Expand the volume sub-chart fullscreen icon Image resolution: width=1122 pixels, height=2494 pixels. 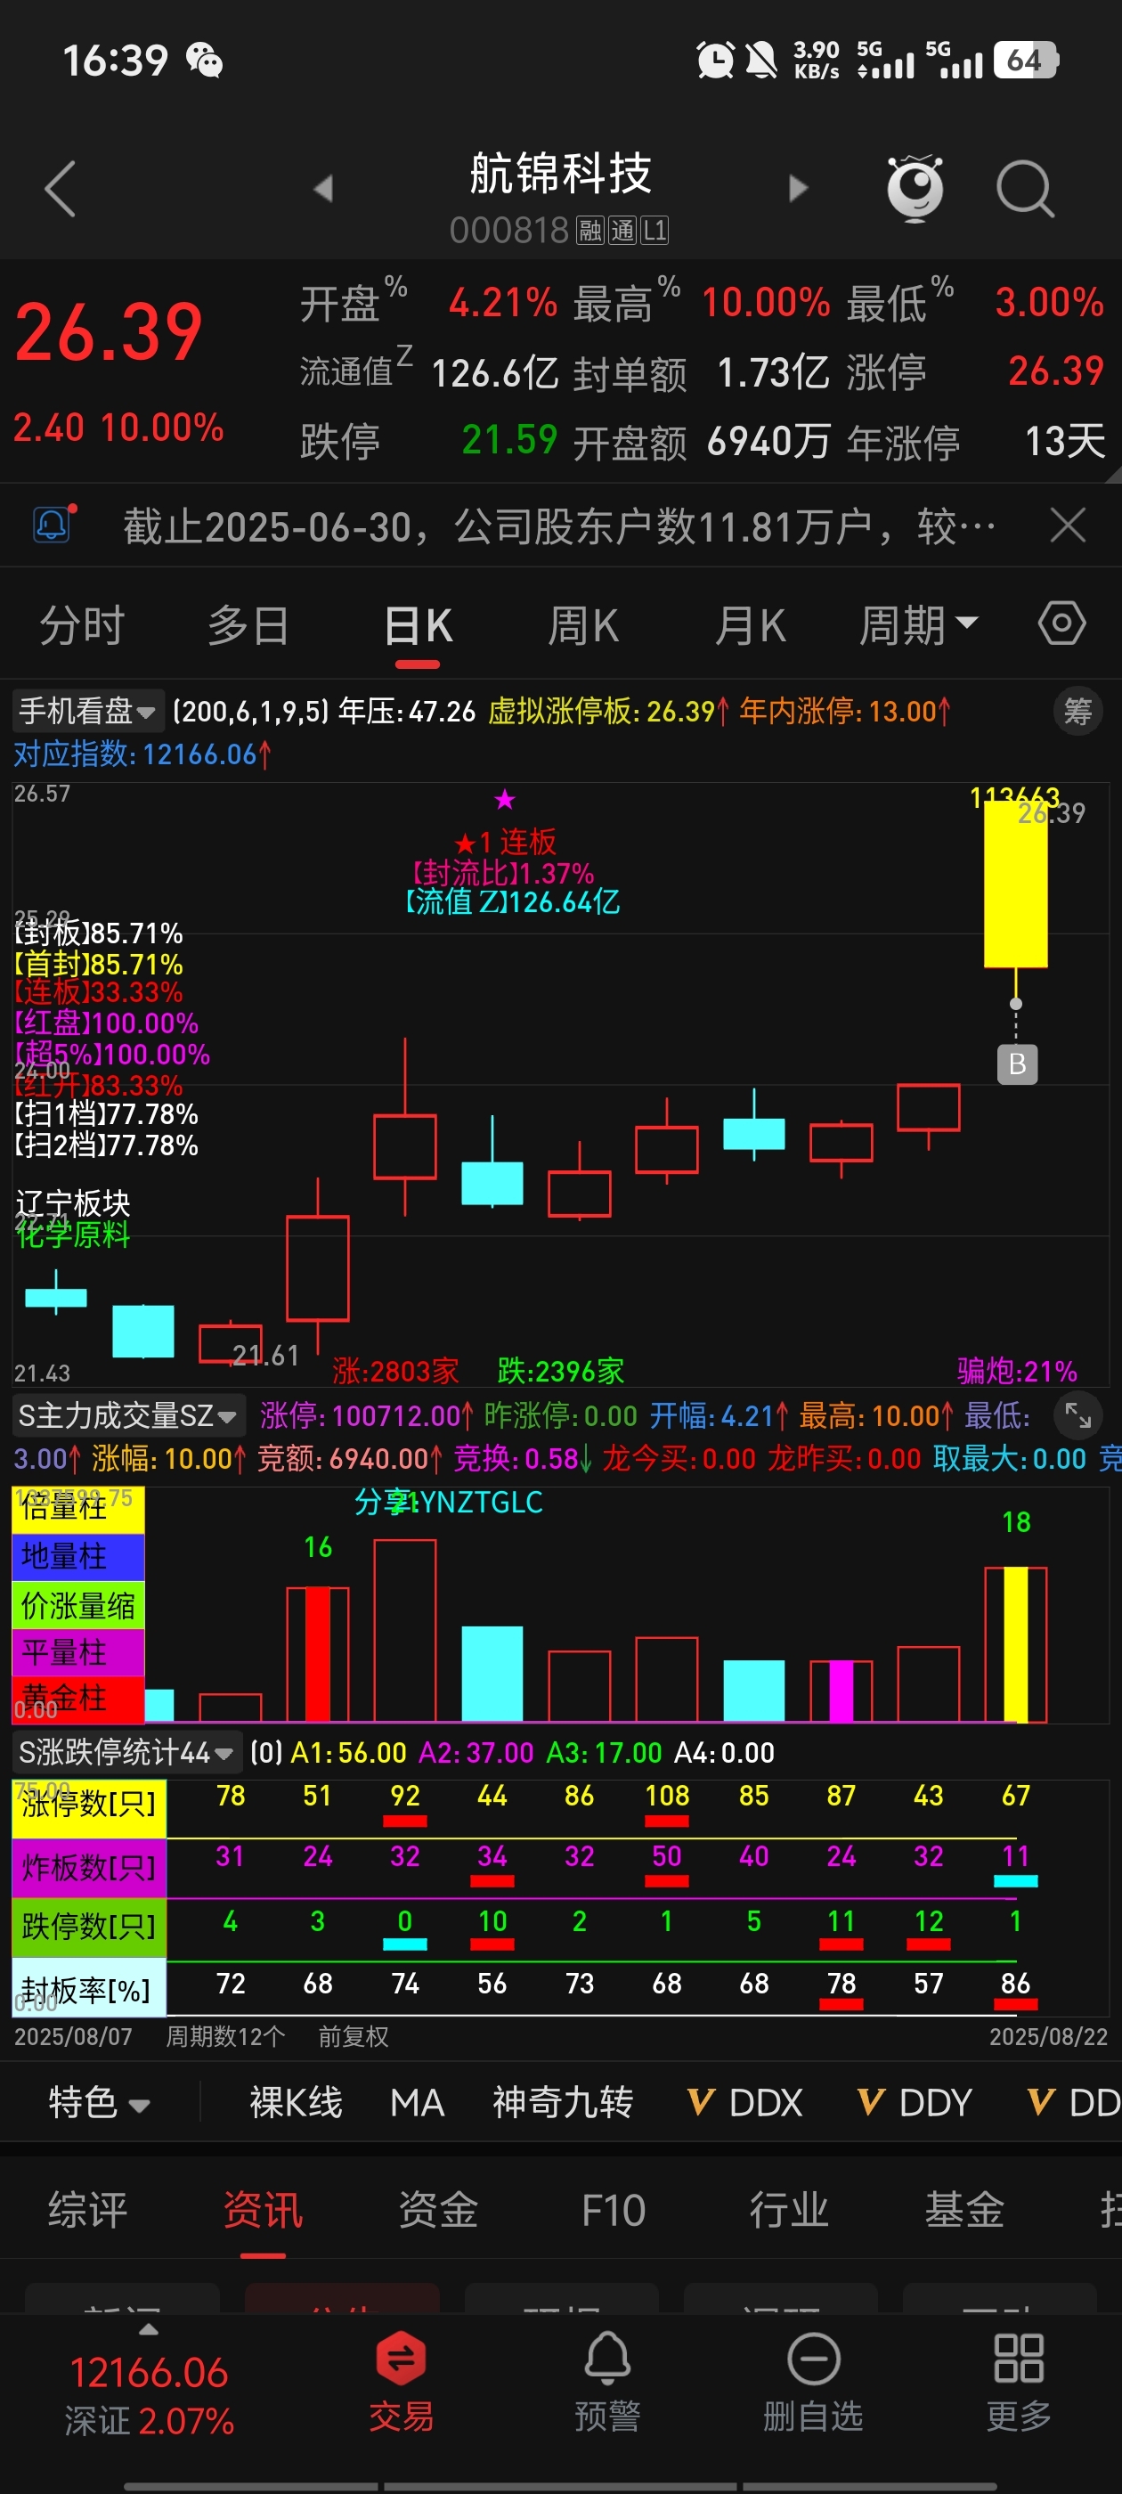click(1077, 1415)
